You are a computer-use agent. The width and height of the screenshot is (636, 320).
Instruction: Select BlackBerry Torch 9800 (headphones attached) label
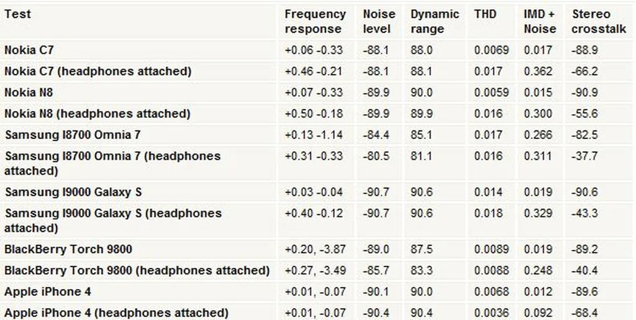pyautogui.click(x=137, y=270)
